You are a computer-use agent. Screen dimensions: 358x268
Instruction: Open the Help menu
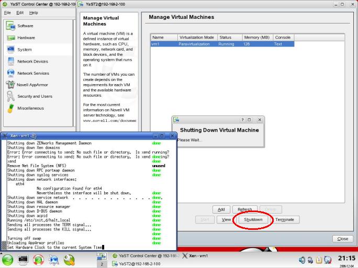pyautogui.click(x=33, y=13)
